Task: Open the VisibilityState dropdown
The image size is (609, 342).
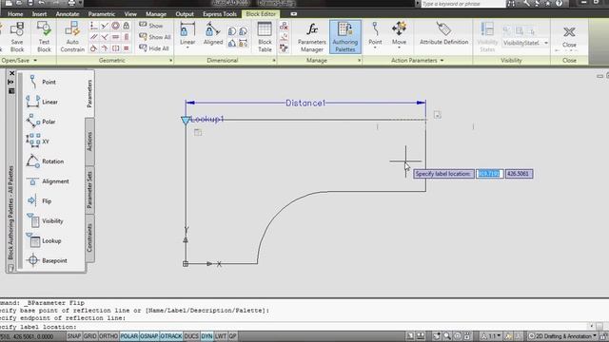Action: pyautogui.click(x=545, y=43)
